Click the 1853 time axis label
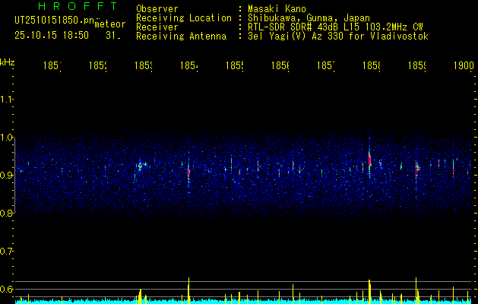This screenshot has width=478, height=304. point(144,65)
